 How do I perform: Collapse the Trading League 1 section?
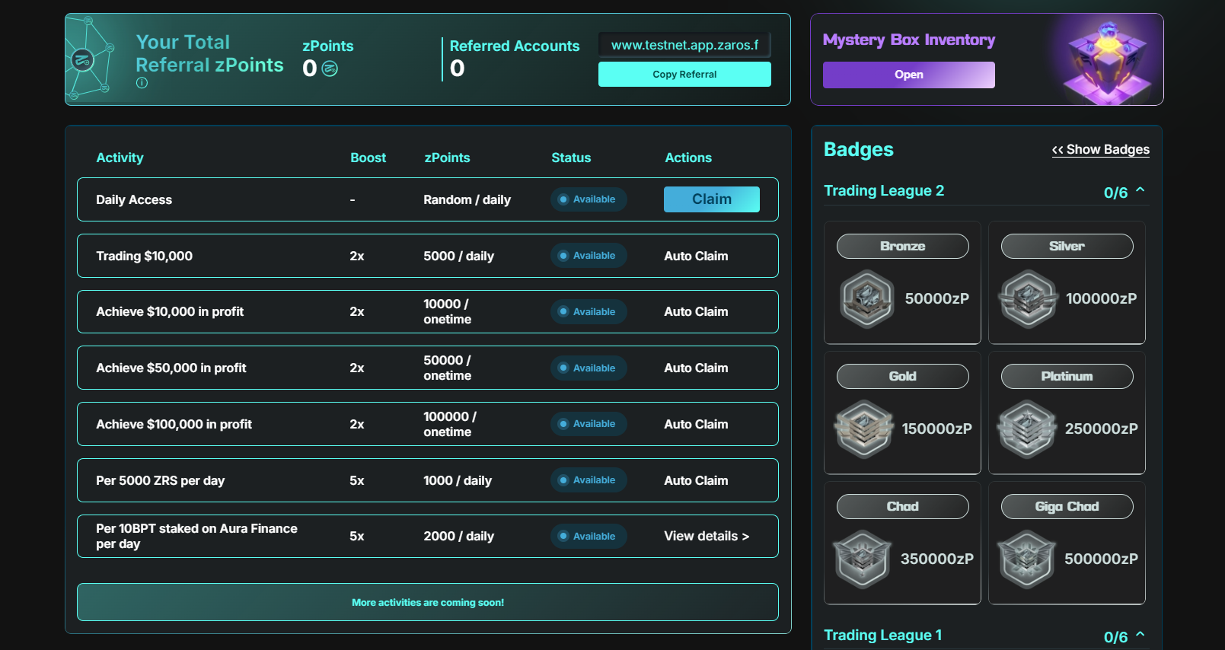coord(1140,635)
